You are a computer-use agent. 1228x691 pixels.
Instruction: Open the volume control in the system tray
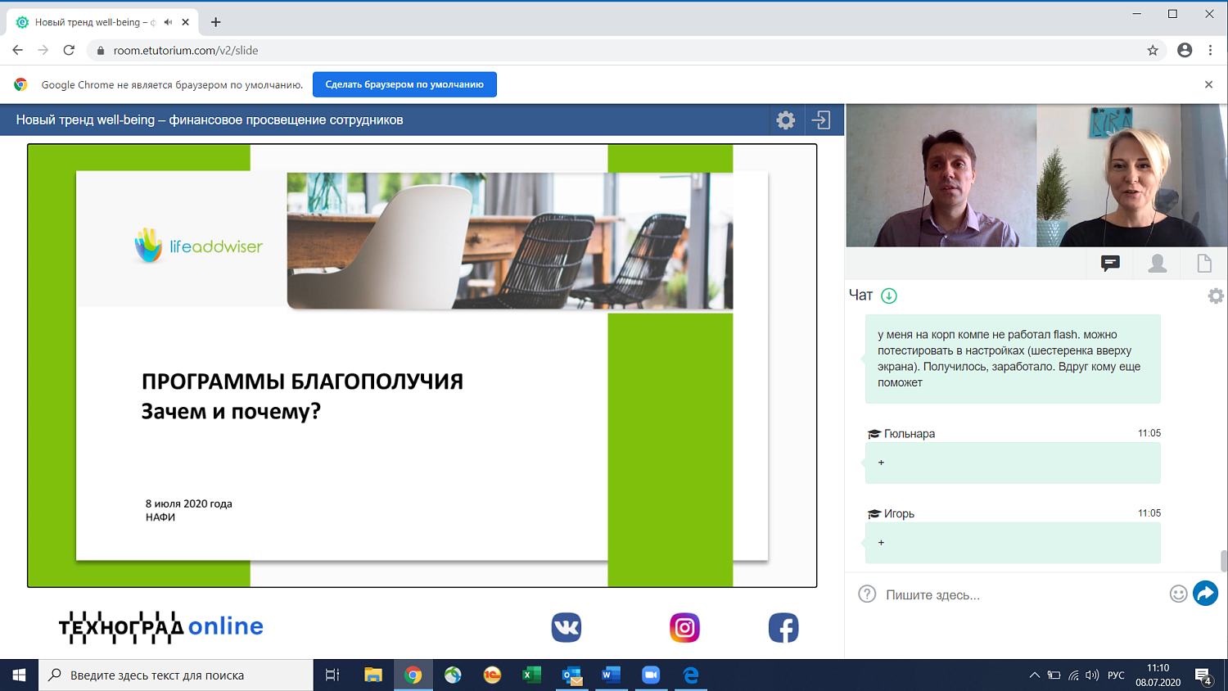click(1092, 675)
